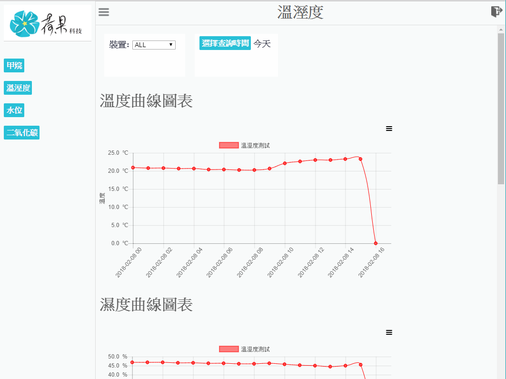Click the temperature data point at 0.0 ℃
Image resolution: width=506 pixels, height=379 pixels.
click(x=376, y=243)
